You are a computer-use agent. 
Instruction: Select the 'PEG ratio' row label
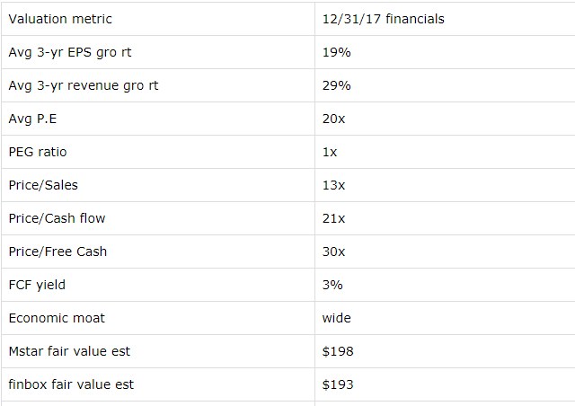point(38,152)
